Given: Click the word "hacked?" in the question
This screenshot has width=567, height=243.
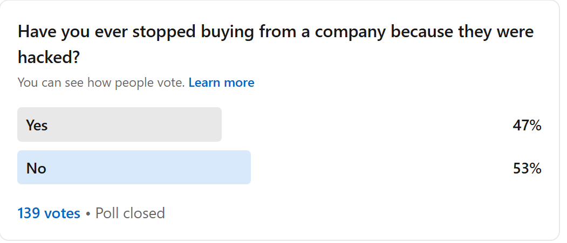Looking at the screenshot, I should coord(49,58).
